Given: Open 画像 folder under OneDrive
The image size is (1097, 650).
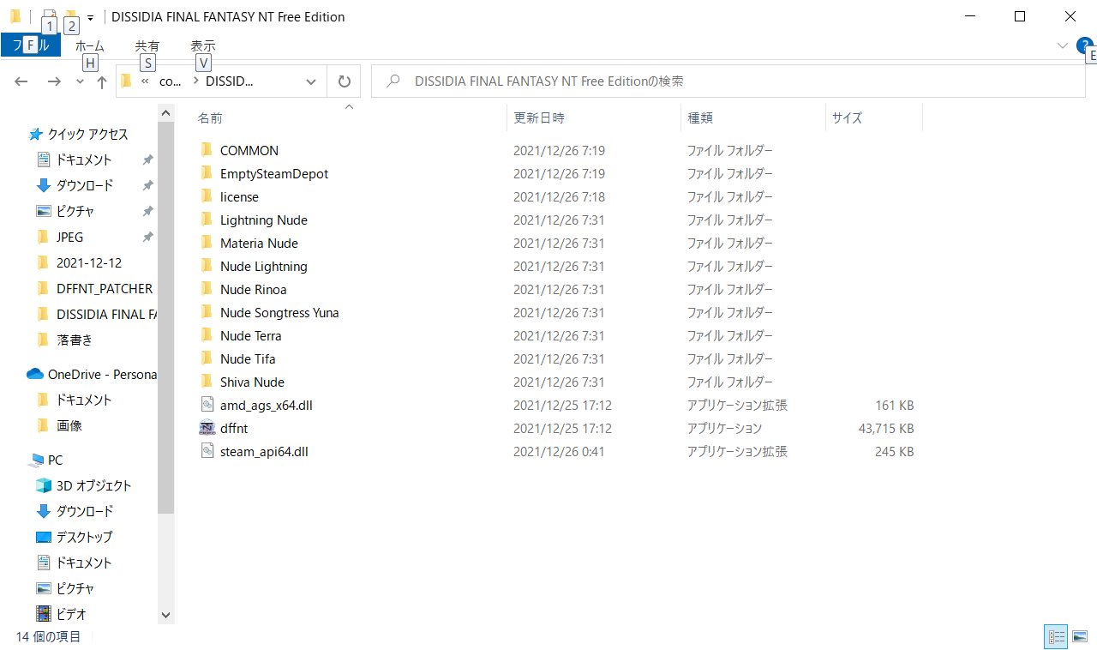Looking at the screenshot, I should pyautogui.click(x=69, y=425).
